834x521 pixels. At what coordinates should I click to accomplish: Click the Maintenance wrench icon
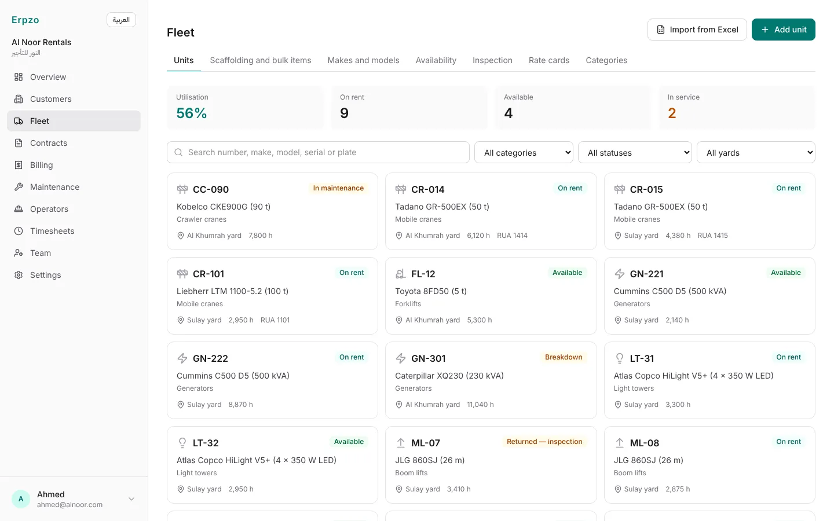coord(19,187)
